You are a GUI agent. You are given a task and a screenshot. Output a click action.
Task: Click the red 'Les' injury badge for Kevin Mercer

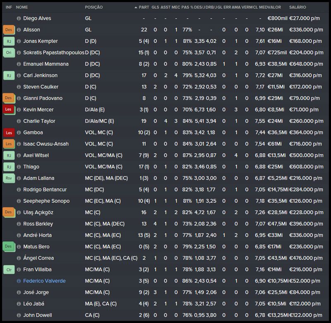(8, 109)
